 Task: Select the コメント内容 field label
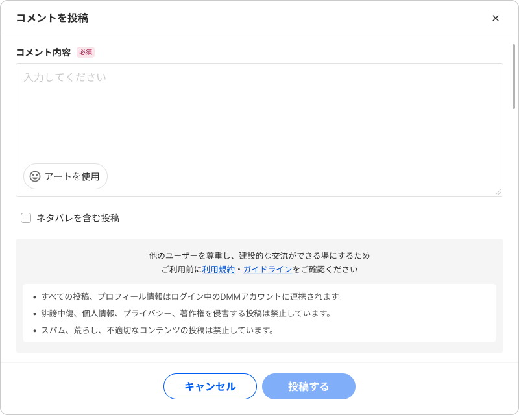[43, 53]
